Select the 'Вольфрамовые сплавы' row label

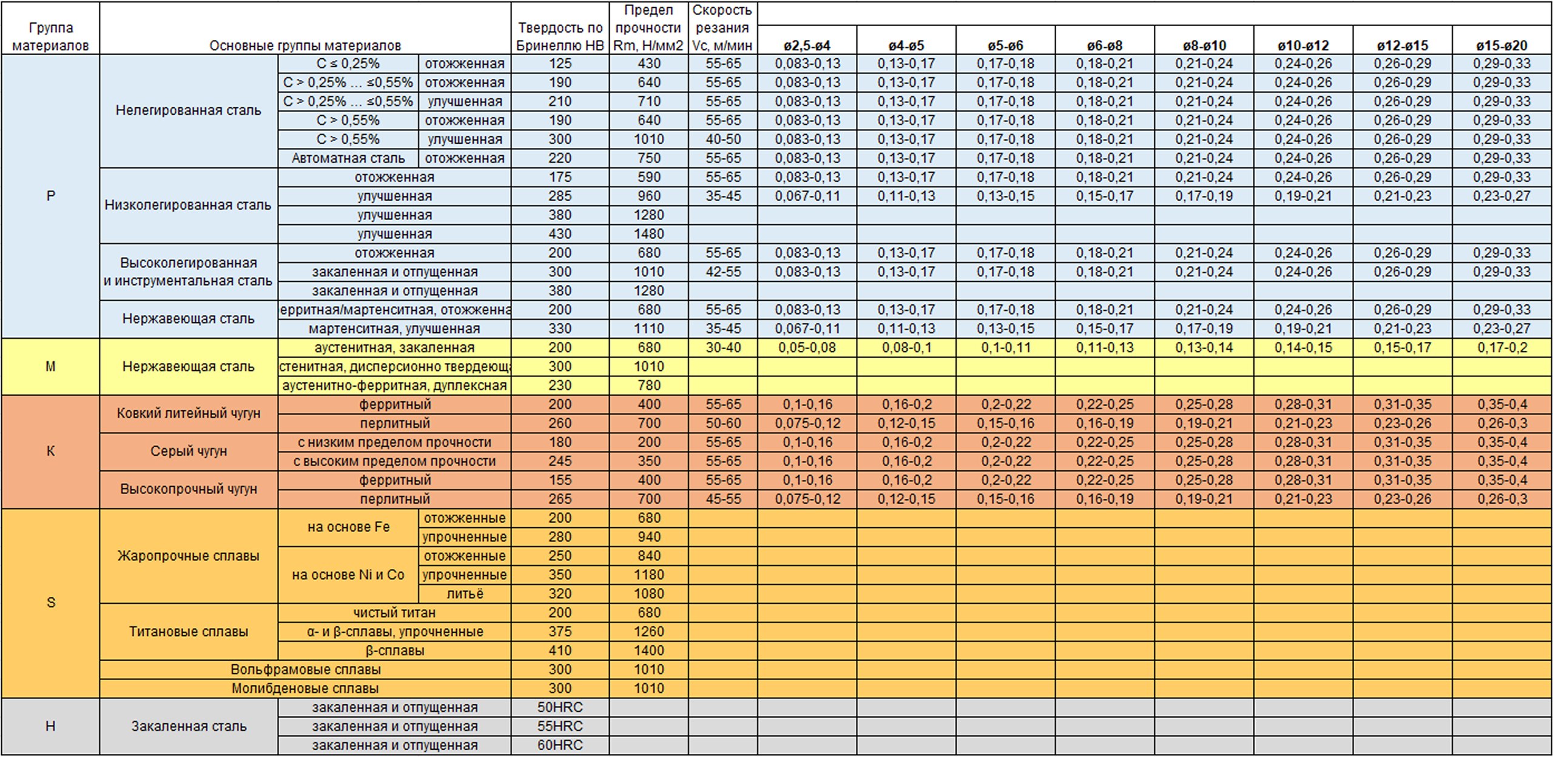305,669
